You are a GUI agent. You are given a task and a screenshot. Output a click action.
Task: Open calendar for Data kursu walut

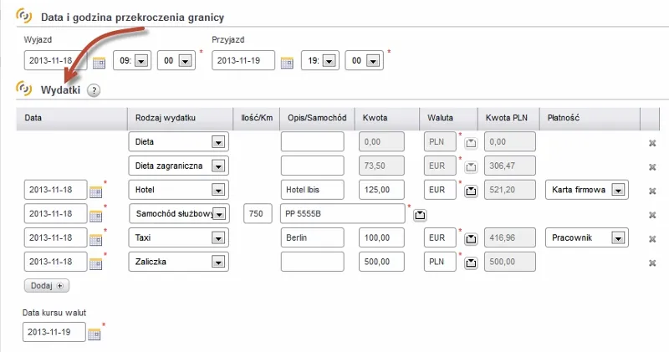94,334
